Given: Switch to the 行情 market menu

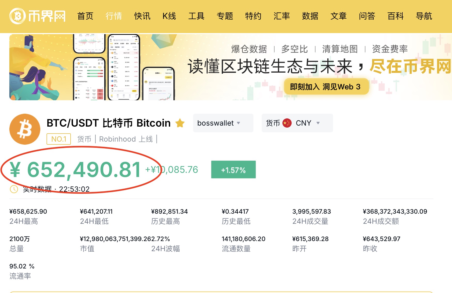Looking at the screenshot, I should tap(114, 16).
